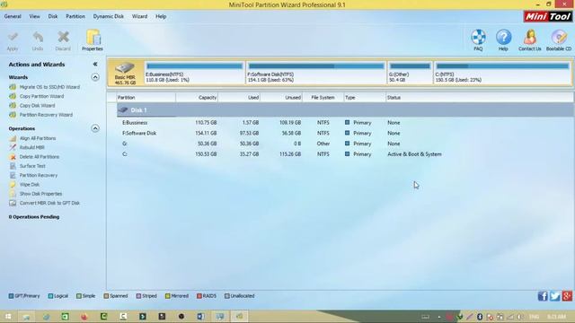This screenshot has height=323, width=575.
Task: Open the Dynamic Disk menu
Action: tap(108, 16)
